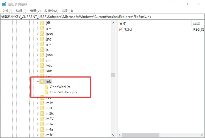Open the 查看(V) menu
205x138 pixels.
coord(35,11)
